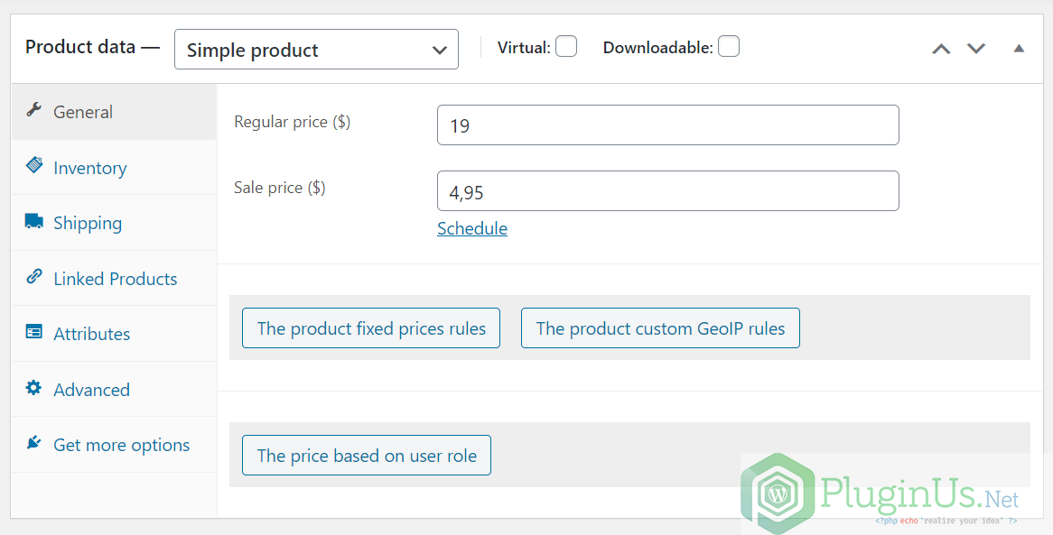The width and height of the screenshot is (1053, 535).
Task: Open the Advanced tab
Action: (x=114, y=390)
